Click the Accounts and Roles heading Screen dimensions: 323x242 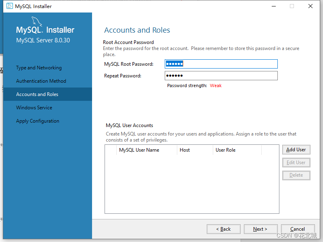point(137,30)
